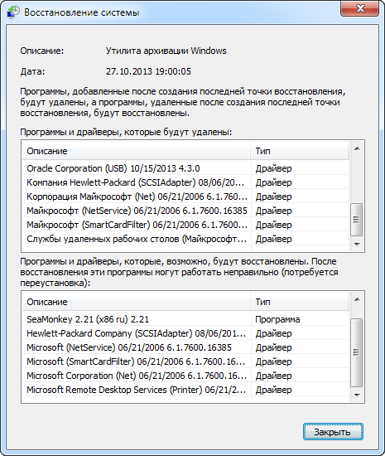This screenshot has width=385, height=456.
Task: Select the Майкрософт (NetService) row
Action: (x=185, y=211)
